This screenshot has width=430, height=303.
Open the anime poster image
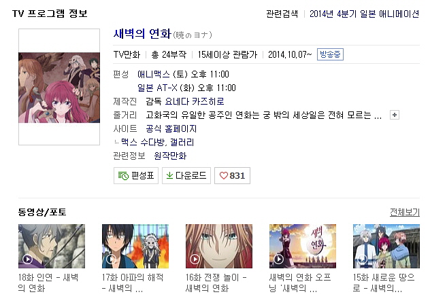[x=59, y=87]
